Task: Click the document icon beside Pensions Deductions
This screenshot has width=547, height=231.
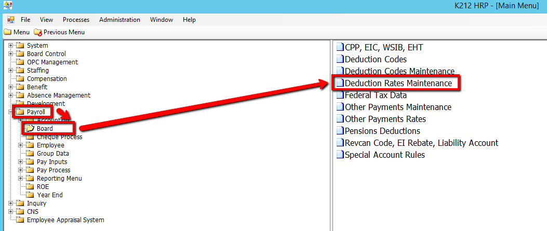Action: [340, 131]
